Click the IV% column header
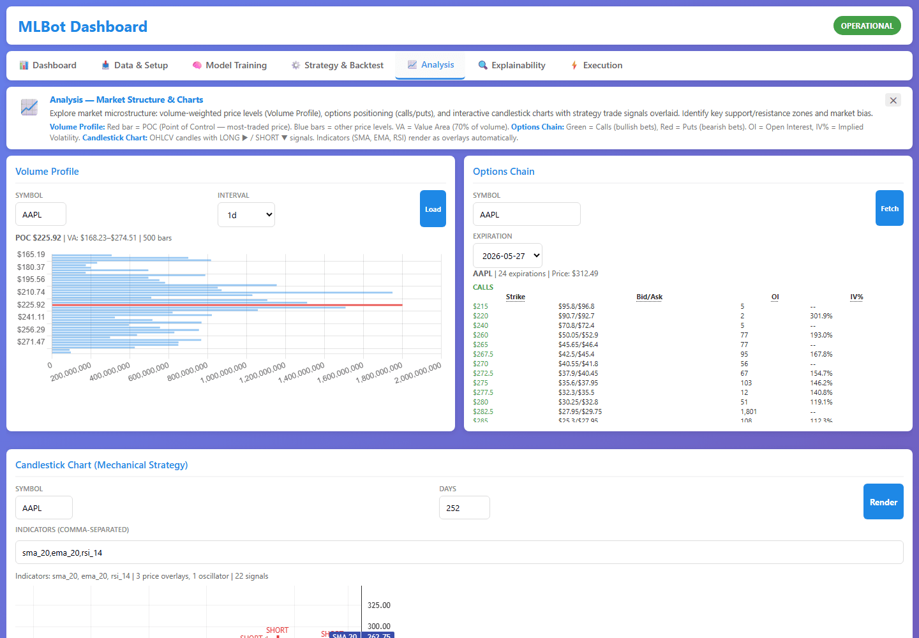 point(856,297)
